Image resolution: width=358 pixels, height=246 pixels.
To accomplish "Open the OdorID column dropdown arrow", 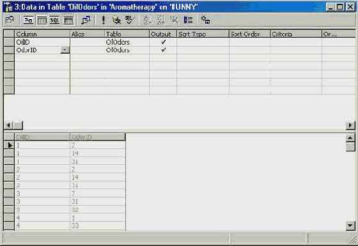I will tap(65, 50).
